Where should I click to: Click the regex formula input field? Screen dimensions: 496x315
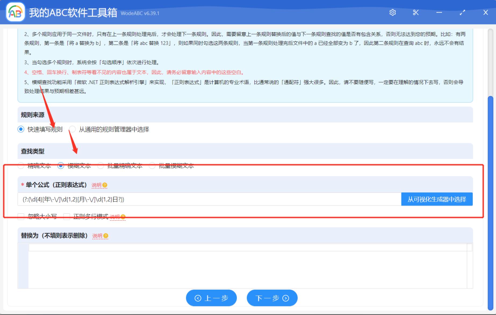click(188, 199)
